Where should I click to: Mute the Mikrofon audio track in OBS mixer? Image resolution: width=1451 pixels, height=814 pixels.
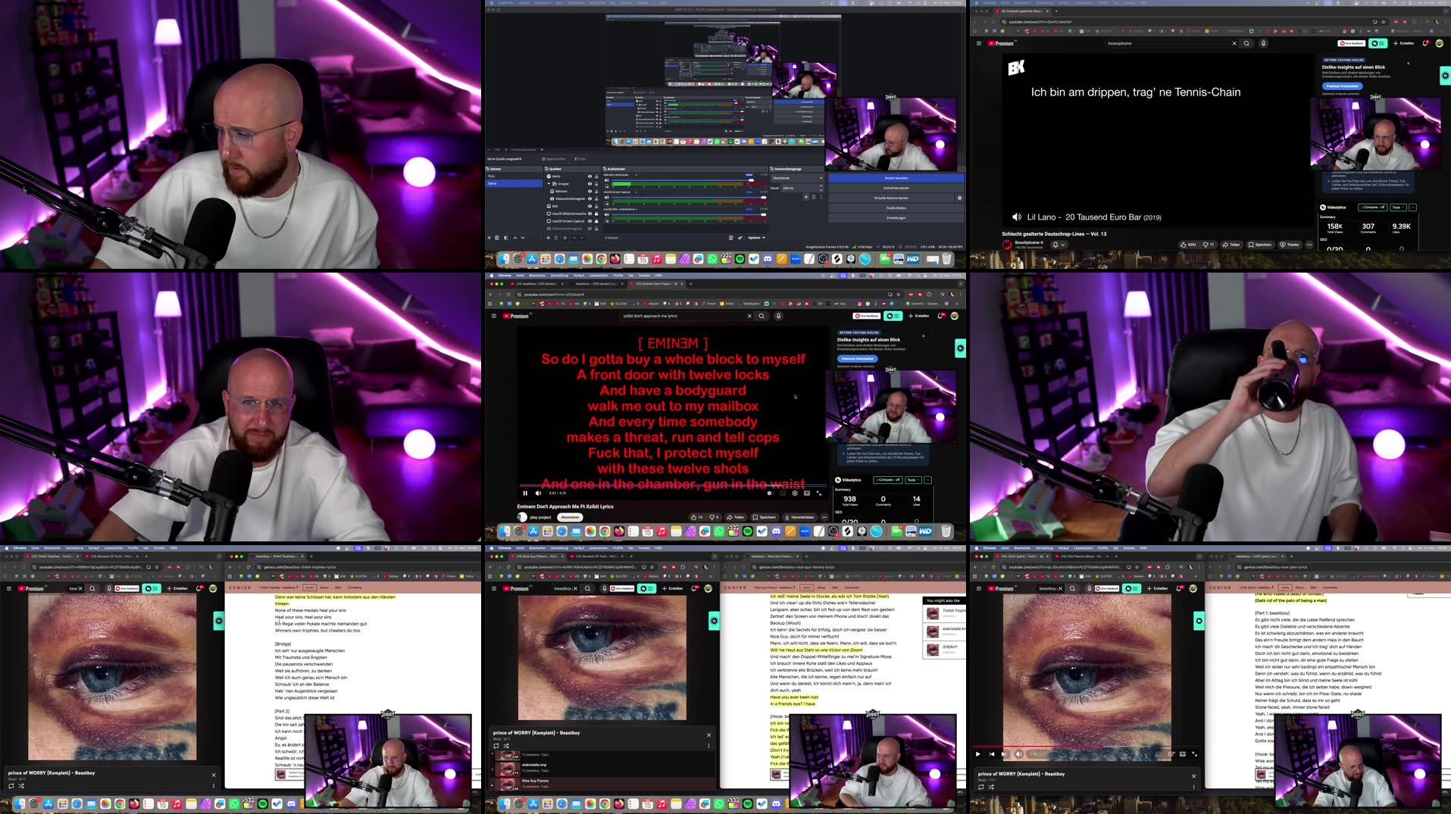[607, 180]
